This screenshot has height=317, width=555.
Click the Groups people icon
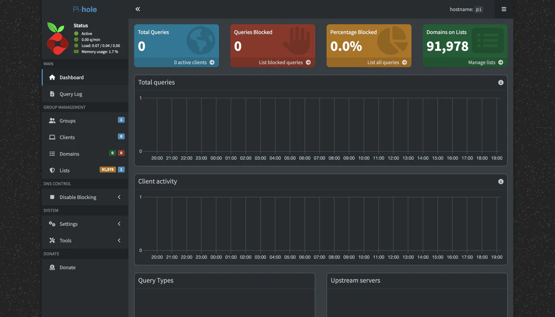click(x=52, y=121)
